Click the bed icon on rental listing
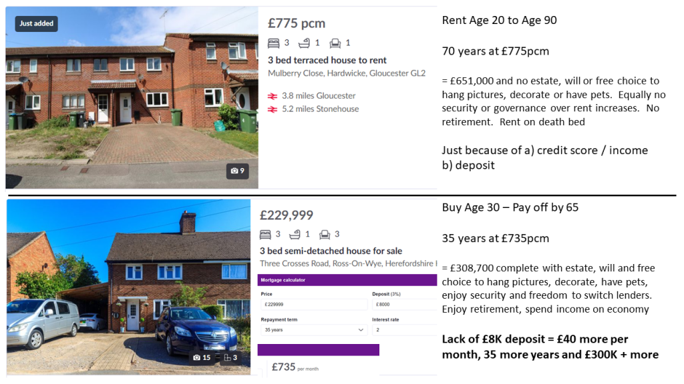 [x=273, y=43]
